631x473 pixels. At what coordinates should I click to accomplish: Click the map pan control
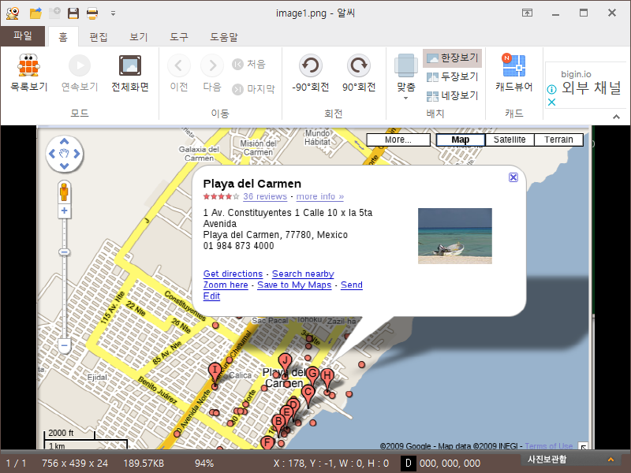tap(65, 154)
